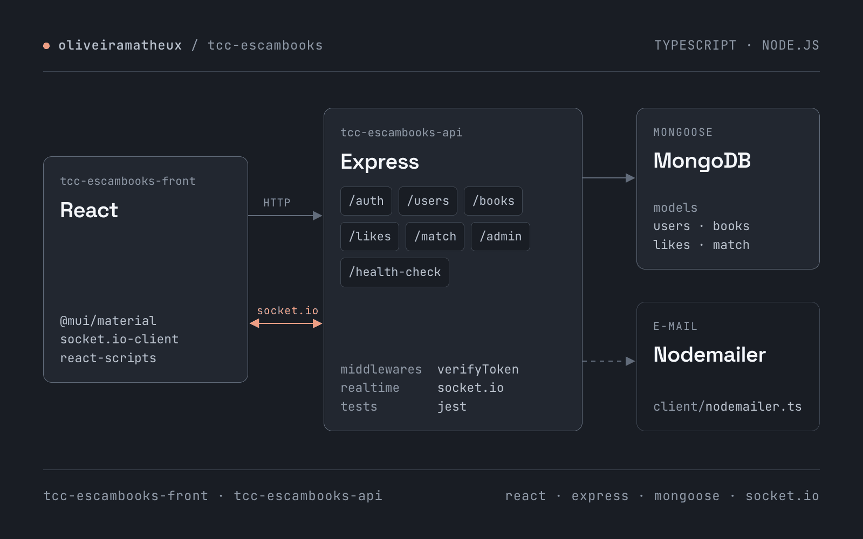Open the /admin route chip

click(501, 237)
